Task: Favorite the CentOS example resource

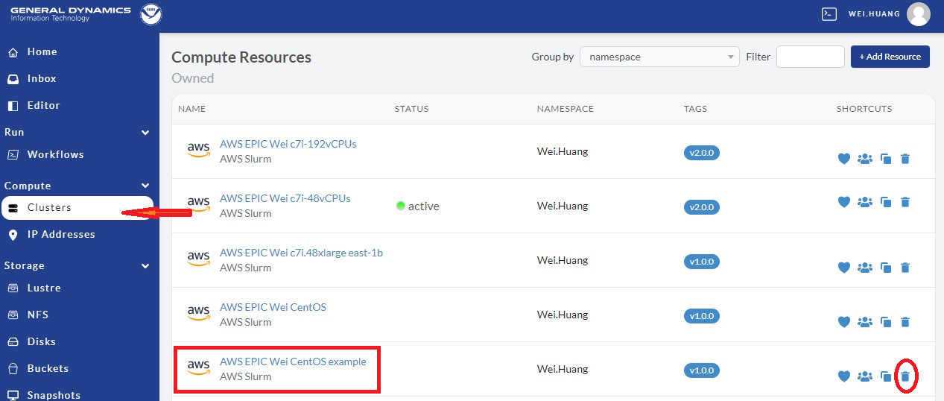Action: click(844, 376)
